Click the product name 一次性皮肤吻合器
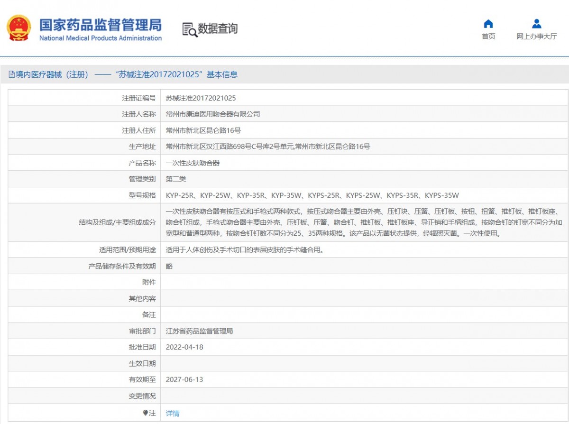This screenshot has height=424, width=569. [x=193, y=163]
